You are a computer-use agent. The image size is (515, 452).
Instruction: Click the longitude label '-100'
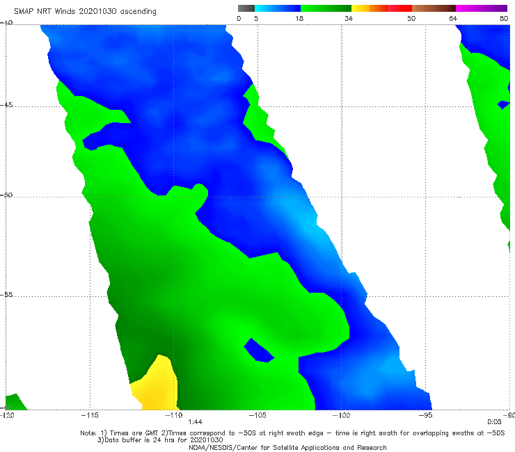coord(341,415)
